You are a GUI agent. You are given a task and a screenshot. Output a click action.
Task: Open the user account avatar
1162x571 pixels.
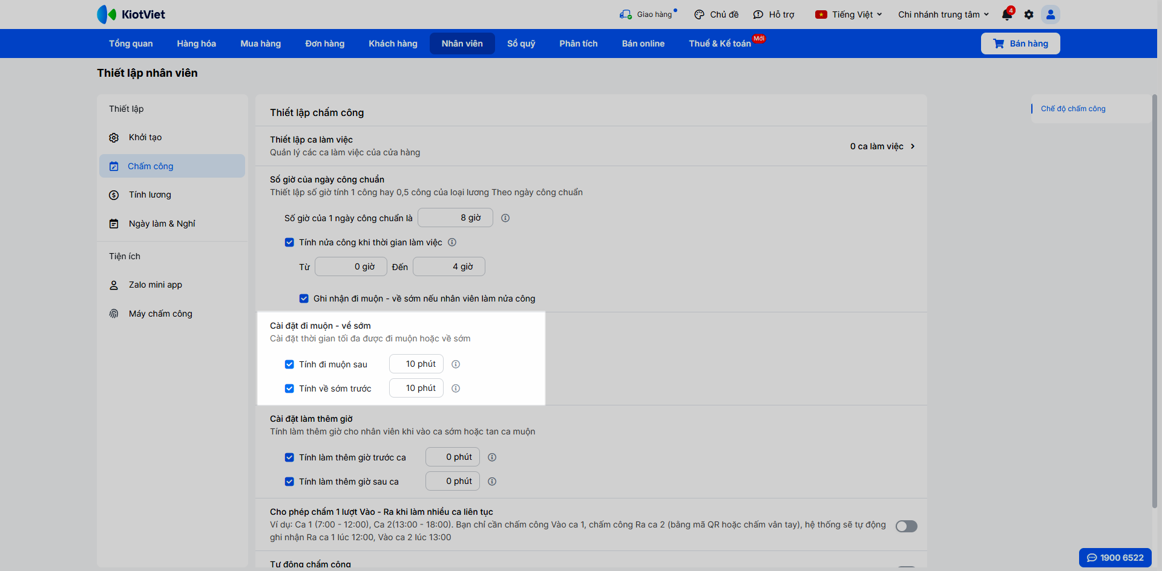click(1051, 15)
